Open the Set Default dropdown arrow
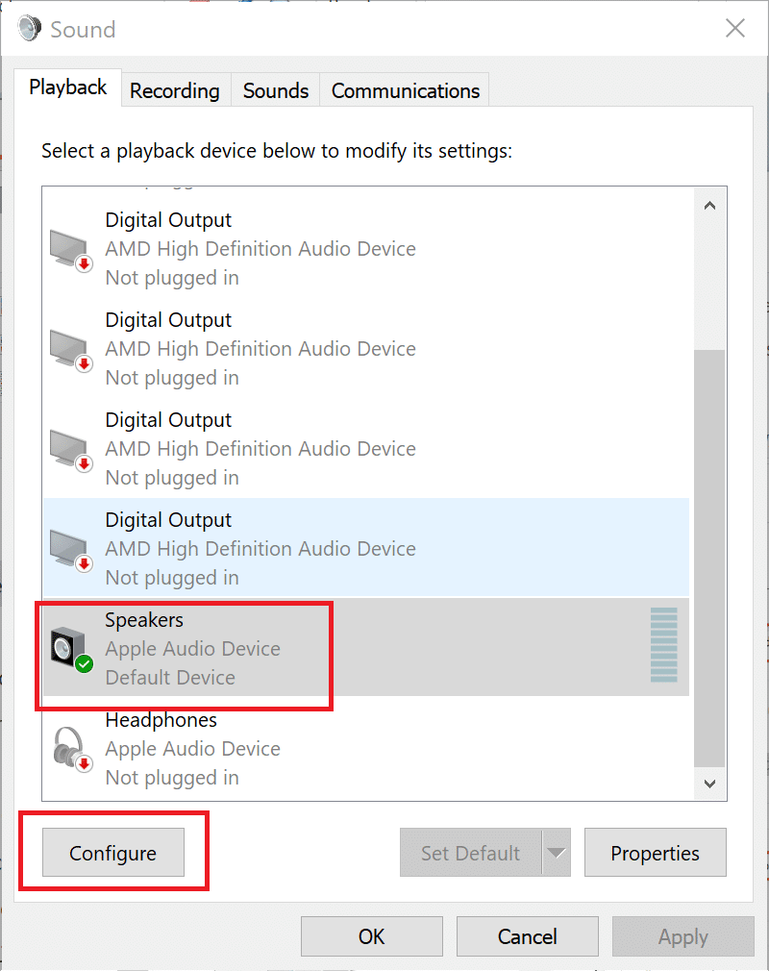The image size is (769, 971). [557, 853]
